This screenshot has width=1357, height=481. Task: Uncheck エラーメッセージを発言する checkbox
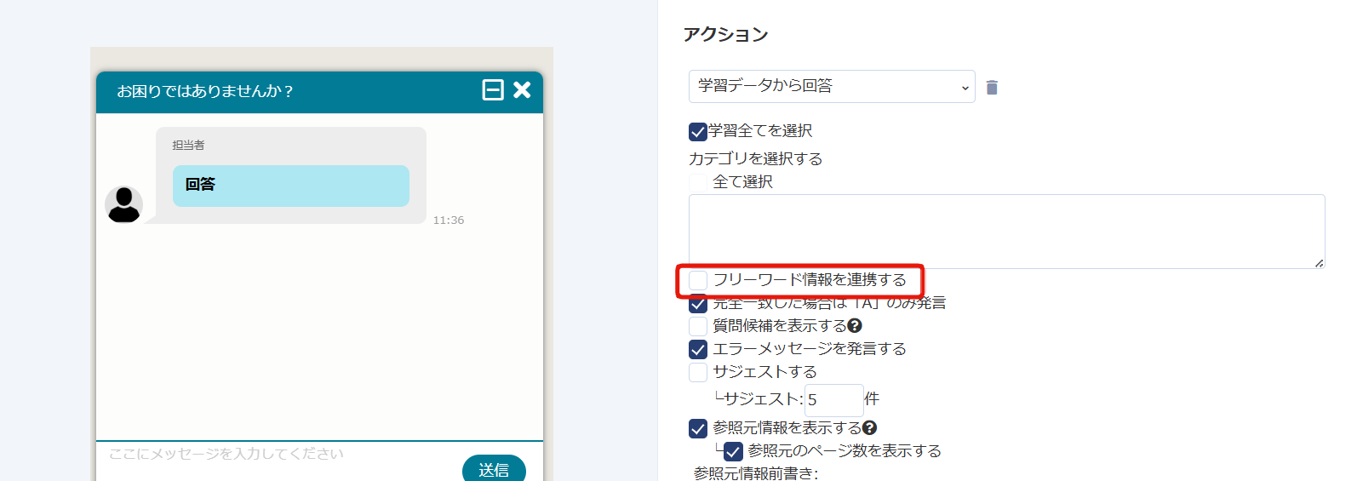tap(698, 349)
